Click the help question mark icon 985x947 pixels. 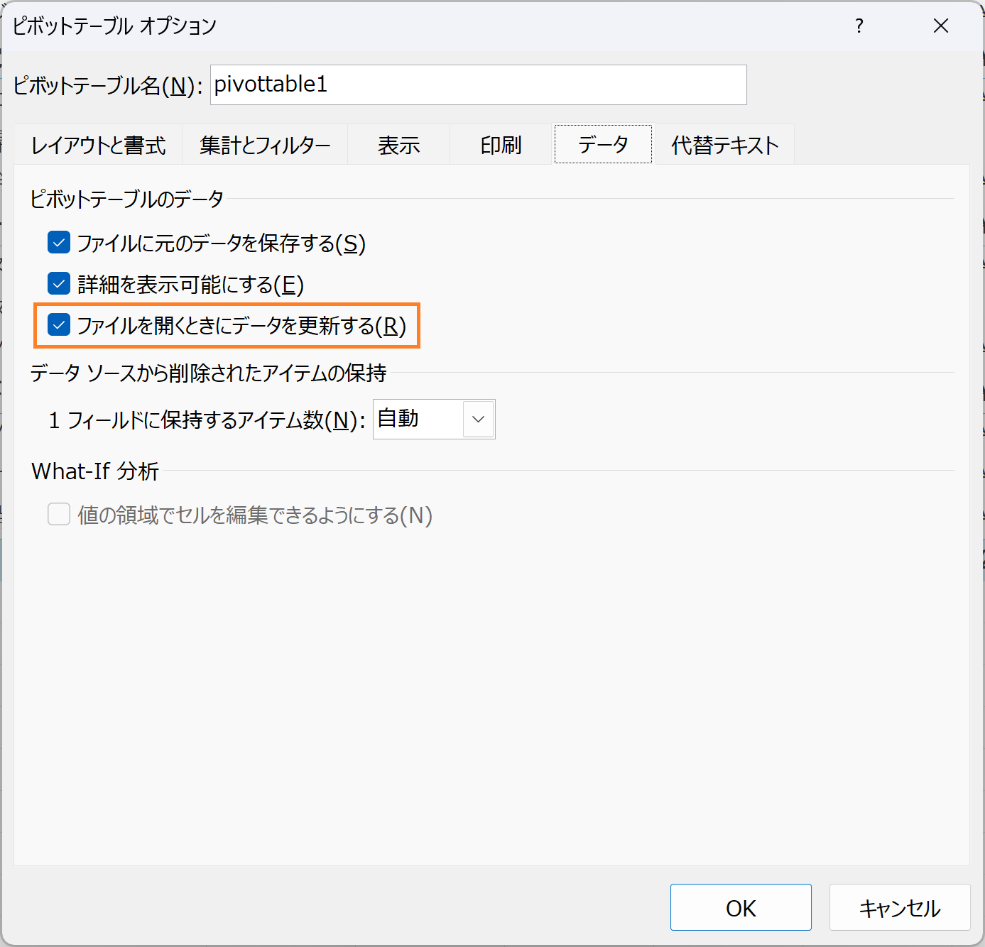point(859,26)
